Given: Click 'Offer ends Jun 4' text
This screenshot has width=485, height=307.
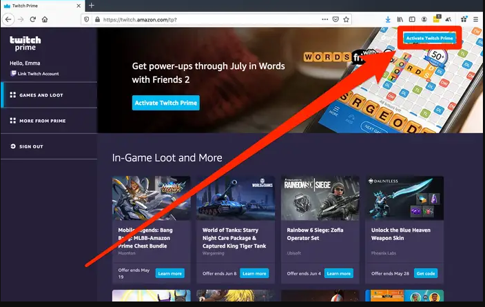Looking at the screenshot, I should (304, 274).
